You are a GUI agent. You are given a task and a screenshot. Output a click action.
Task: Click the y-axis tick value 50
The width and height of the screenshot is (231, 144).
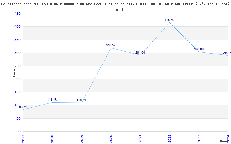[18, 118]
